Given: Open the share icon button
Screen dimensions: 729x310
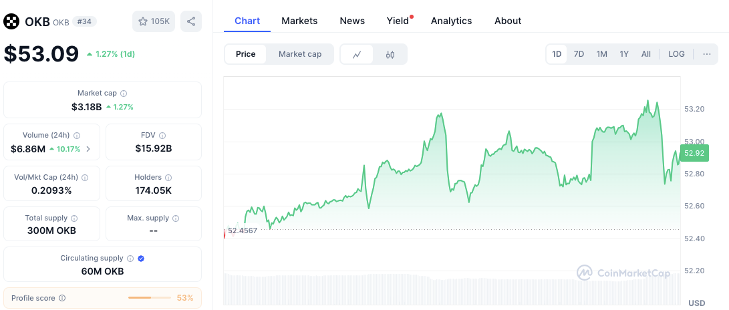Looking at the screenshot, I should (191, 21).
